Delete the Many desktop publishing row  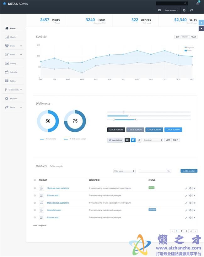click(x=194, y=203)
